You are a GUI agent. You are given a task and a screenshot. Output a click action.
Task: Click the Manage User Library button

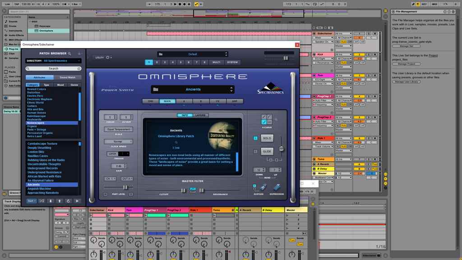pos(407,82)
